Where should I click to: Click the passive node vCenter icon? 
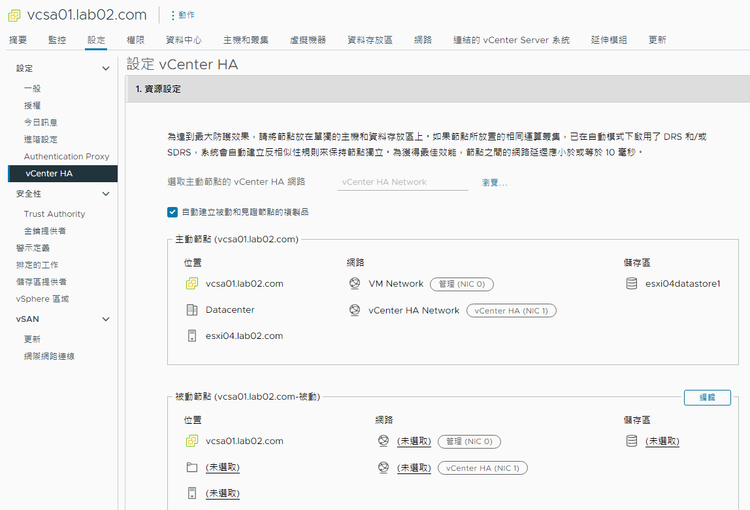coord(192,441)
